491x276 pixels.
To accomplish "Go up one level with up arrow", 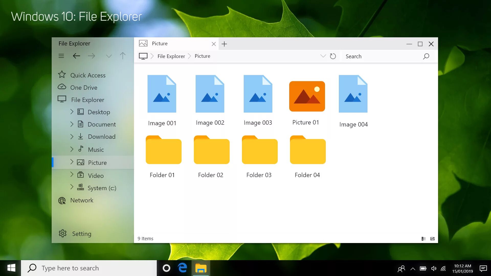I will 123,56.
